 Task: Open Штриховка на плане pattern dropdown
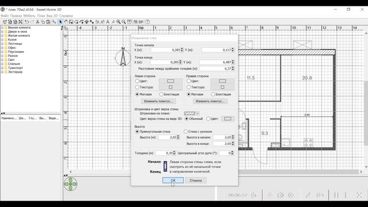pos(191,113)
